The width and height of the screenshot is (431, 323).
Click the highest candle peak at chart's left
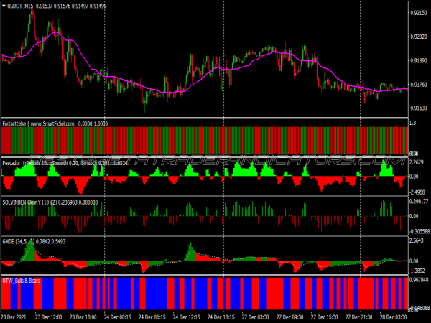32,13
